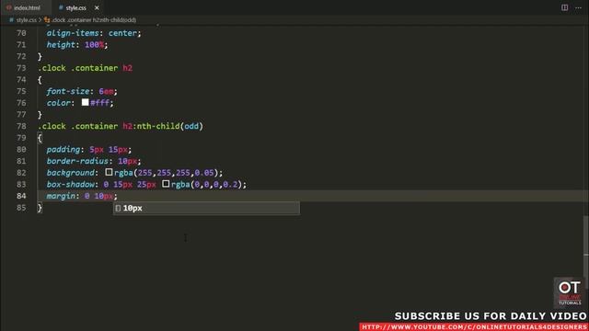589x331 pixels.
Task: Click the split editor icon
Action: coord(564,7)
